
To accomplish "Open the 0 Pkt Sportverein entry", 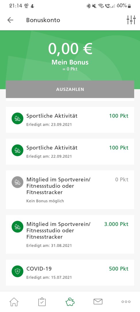I will click(x=70, y=190).
